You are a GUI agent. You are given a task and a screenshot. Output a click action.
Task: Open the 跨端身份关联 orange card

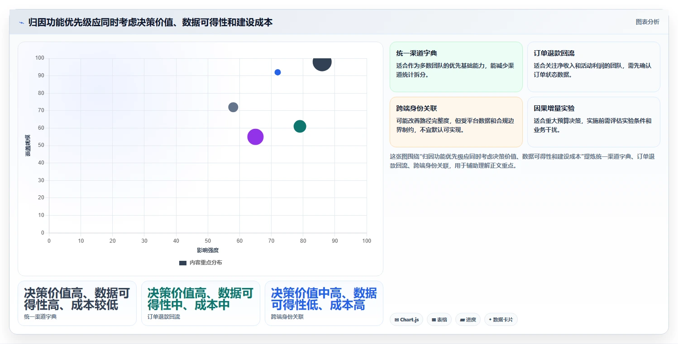(x=456, y=122)
